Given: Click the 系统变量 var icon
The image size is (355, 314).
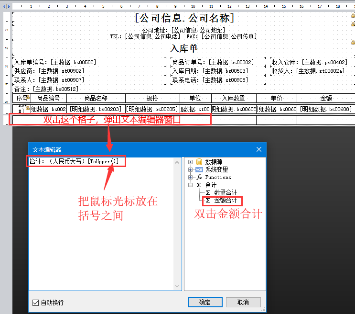Looking at the screenshot, I should 199,169.
